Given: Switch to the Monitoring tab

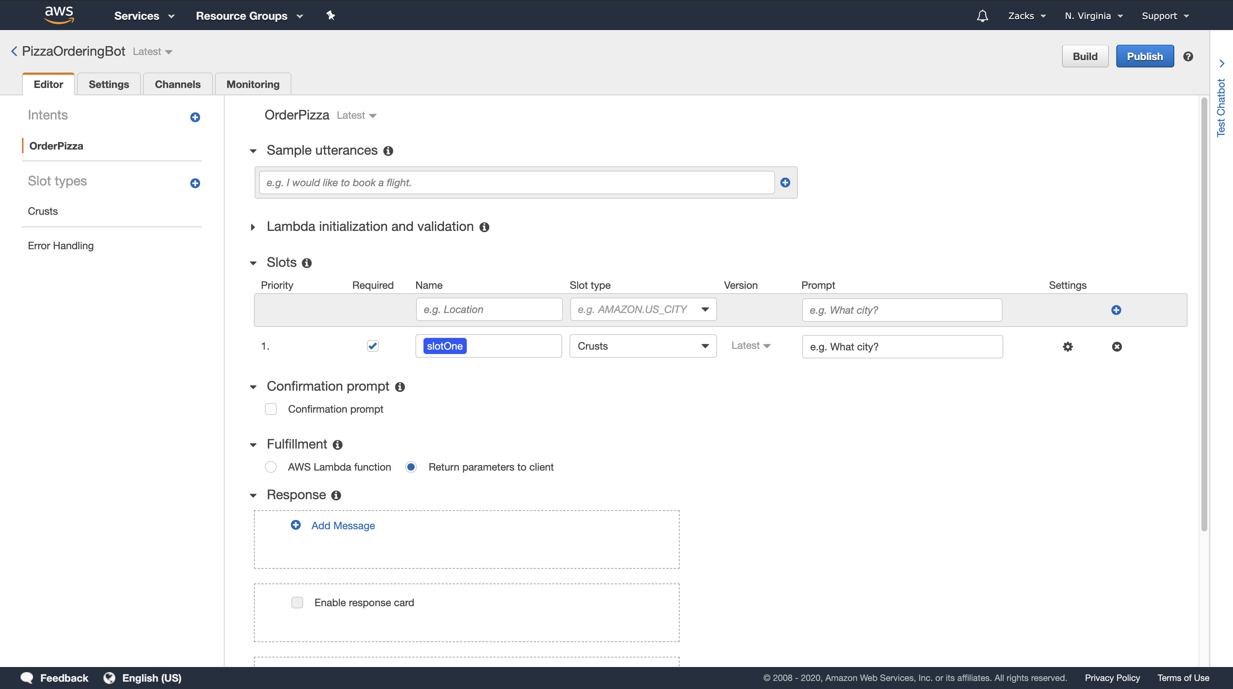Looking at the screenshot, I should 253,84.
